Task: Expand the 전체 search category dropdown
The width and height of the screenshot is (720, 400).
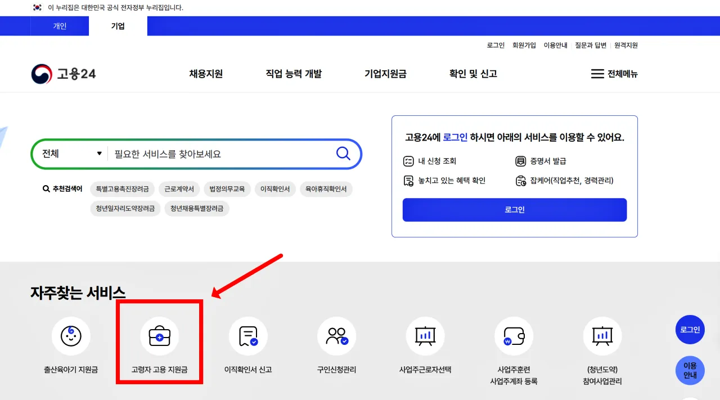Action: tap(69, 153)
